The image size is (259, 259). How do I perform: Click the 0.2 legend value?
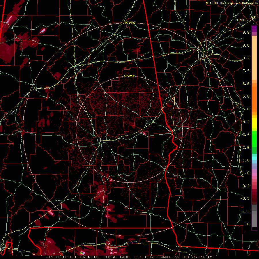pos(246,186)
